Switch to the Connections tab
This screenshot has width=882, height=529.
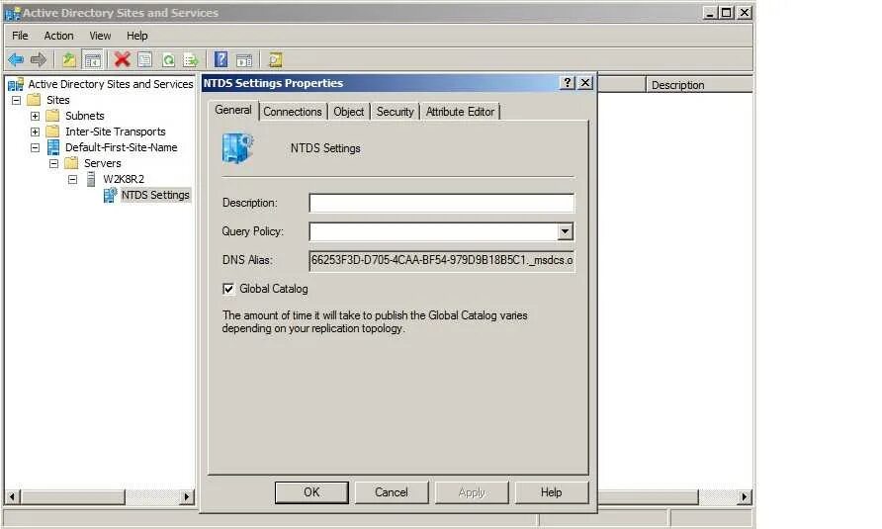(x=293, y=112)
